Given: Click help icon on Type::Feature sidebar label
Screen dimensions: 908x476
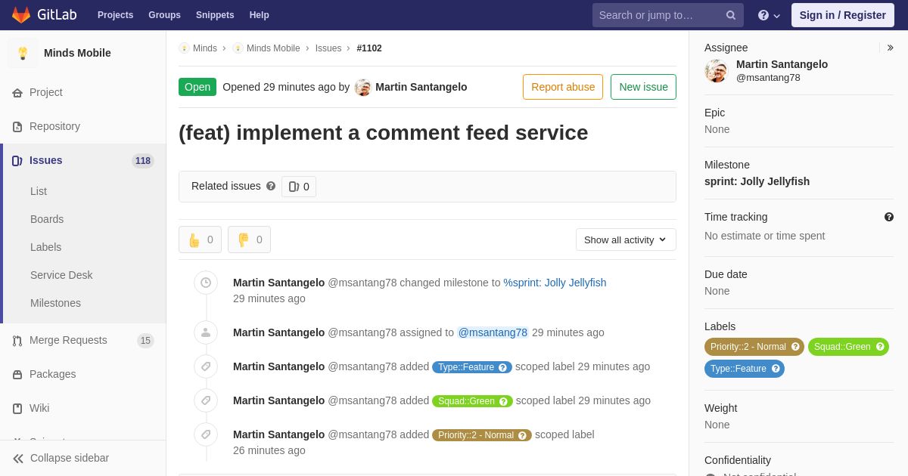Looking at the screenshot, I should click(x=776, y=369).
